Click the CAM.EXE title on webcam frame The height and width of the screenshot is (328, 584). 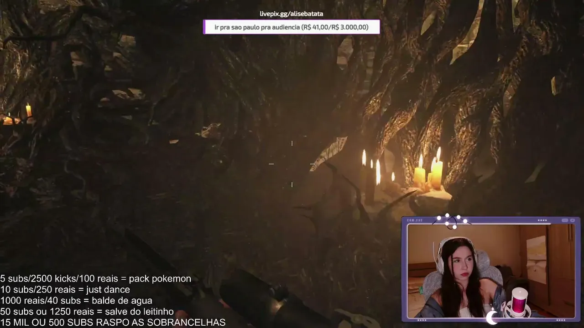coord(415,220)
